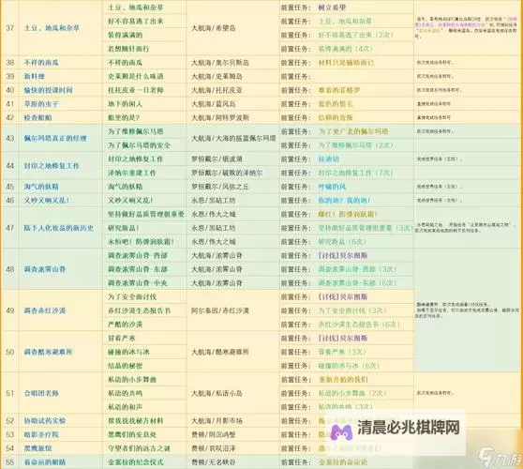523x469 pixels.
Task: Click sub-quest '研究新品!' in quest column
Action: (x=124, y=228)
